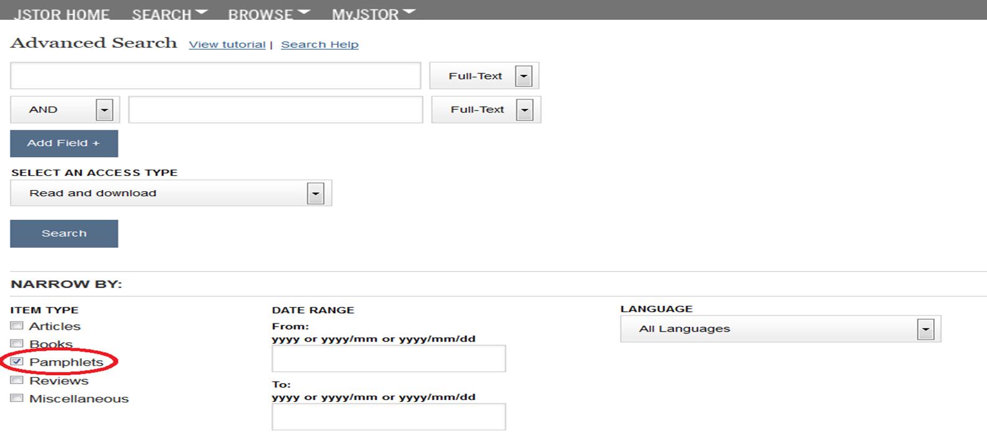
Task: Focus the first search term field
Action: (215, 76)
